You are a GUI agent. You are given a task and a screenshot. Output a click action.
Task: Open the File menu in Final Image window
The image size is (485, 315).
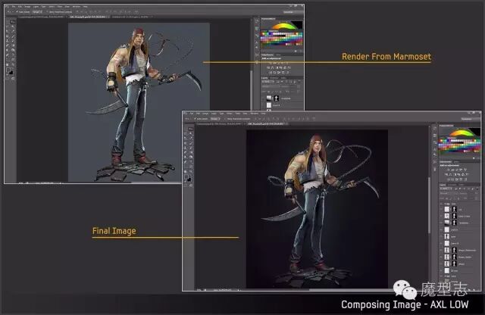click(x=192, y=114)
